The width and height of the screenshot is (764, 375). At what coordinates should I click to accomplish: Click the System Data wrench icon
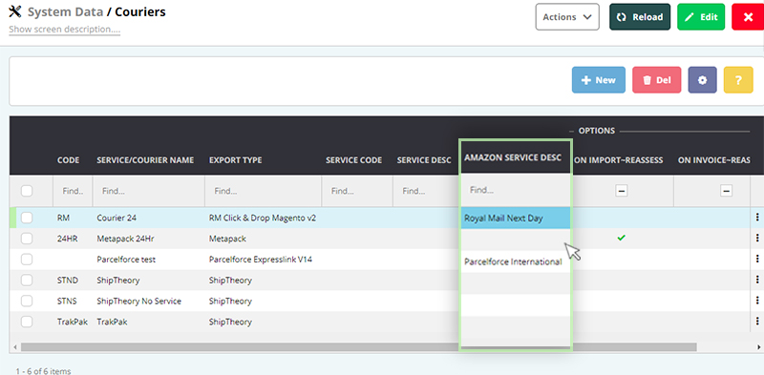(15, 11)
